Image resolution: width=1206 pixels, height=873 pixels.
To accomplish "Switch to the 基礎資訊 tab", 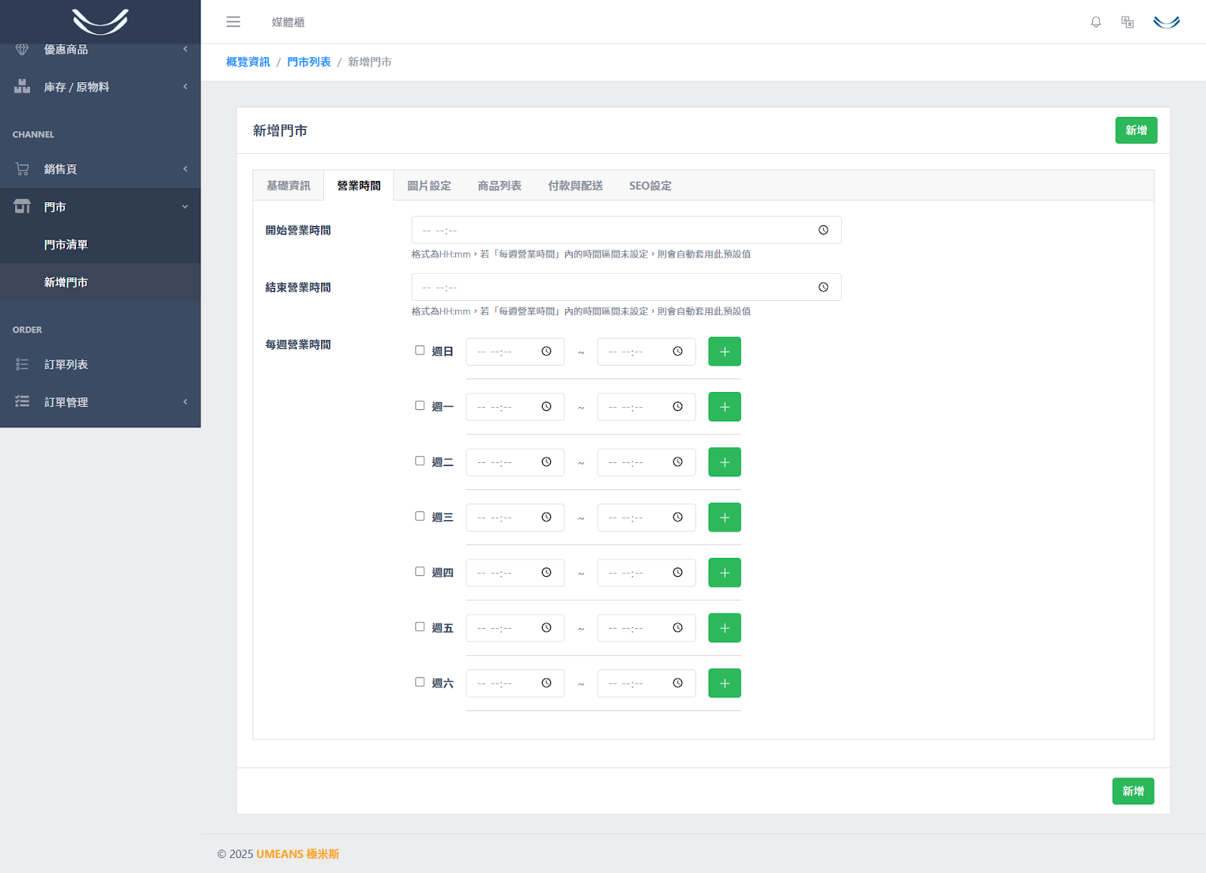I will pos(288,185).
